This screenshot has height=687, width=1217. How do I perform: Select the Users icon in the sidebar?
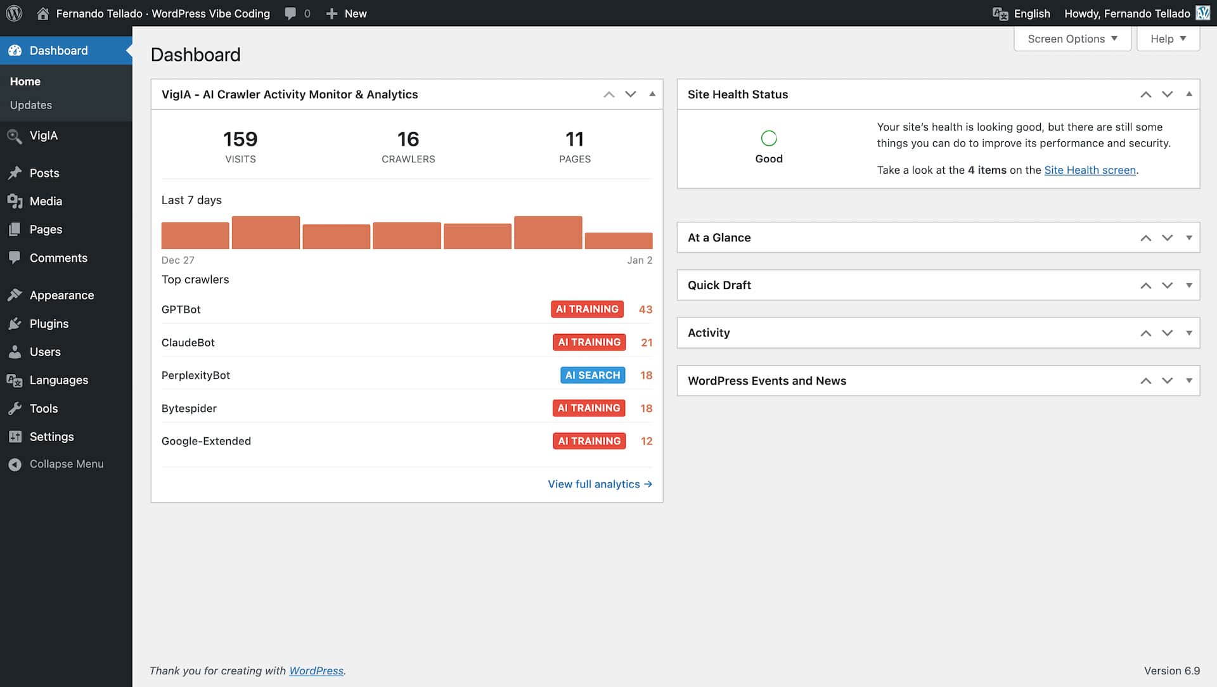point(15,352)
